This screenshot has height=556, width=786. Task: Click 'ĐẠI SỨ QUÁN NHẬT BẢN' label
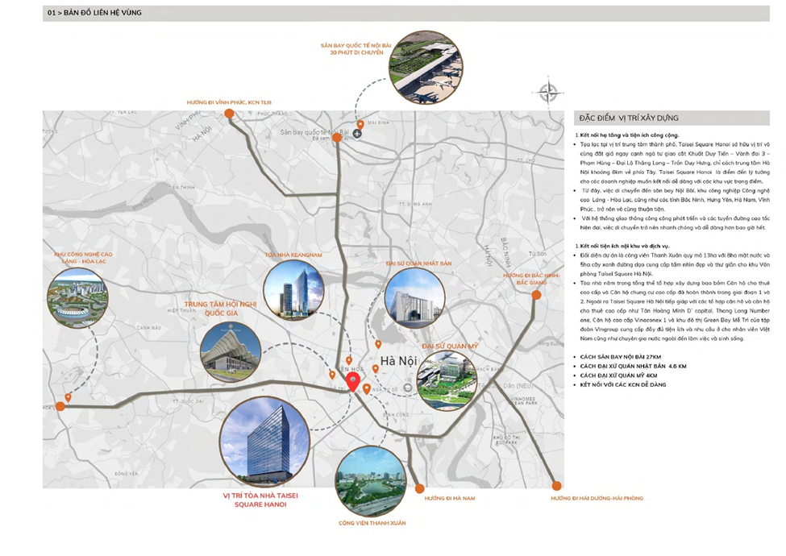click(x=418, y=263)
